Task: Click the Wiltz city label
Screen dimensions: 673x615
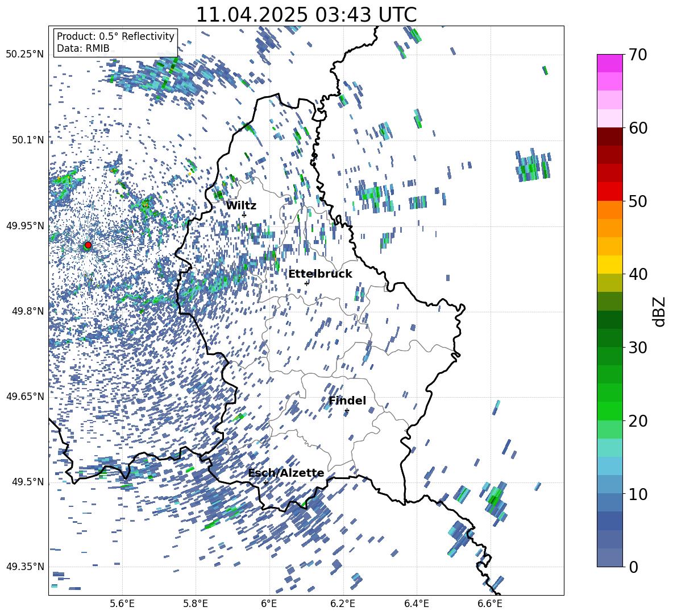Action: (x=241, y=206)
